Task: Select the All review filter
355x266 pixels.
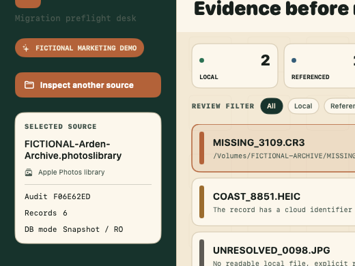Action: click(x=272, y=106)
